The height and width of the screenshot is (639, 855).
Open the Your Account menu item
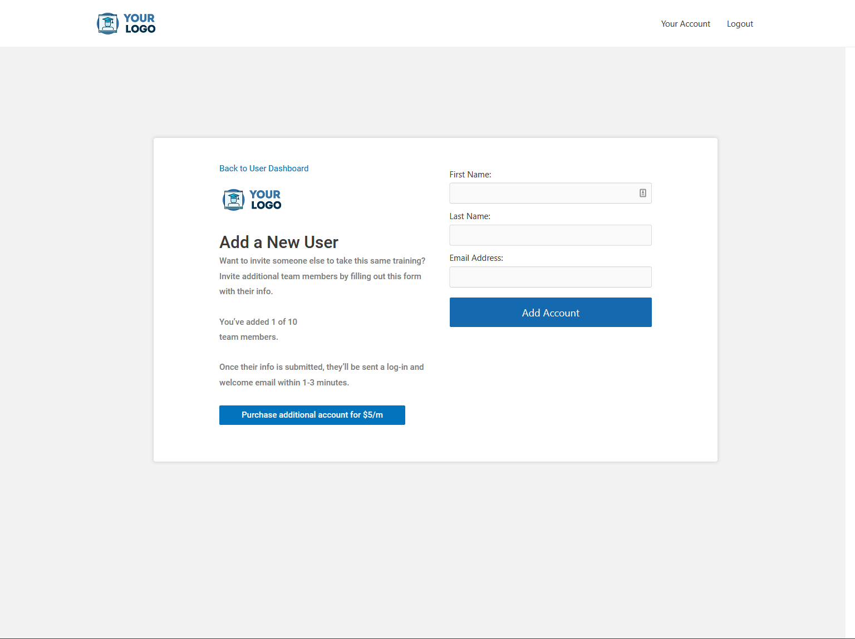(x=685, y=24)
